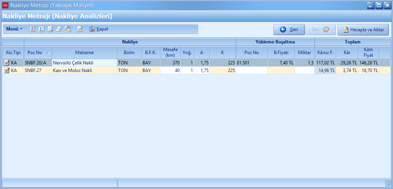Click the Malzeme column header
The height and width of the screenshot is (189, 393).
84,52
